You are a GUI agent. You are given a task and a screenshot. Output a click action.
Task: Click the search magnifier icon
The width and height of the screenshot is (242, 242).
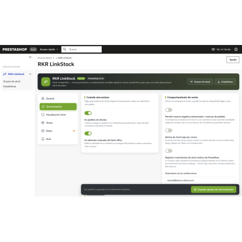(65, 49)
